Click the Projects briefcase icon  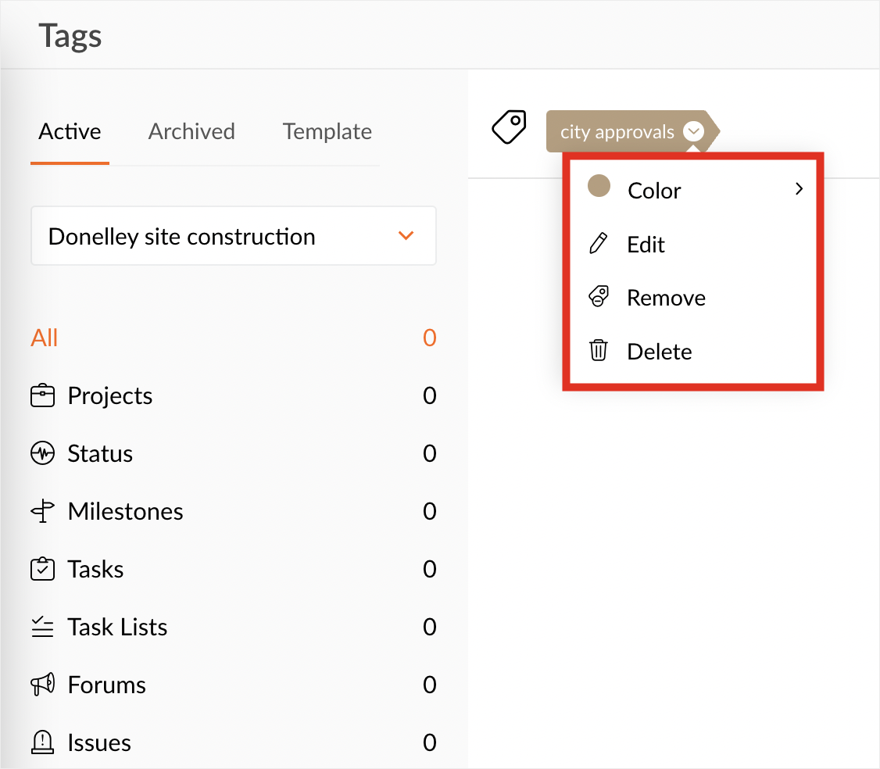(x=42, y=396)
